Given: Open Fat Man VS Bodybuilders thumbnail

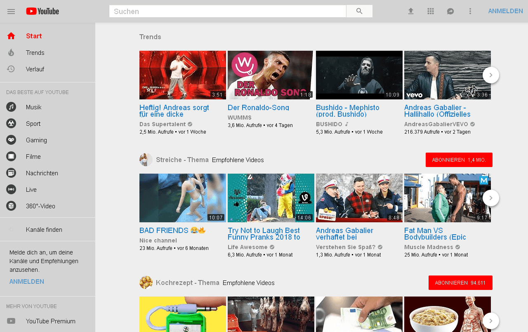Looking at the screenshot, I should (448, 198).
